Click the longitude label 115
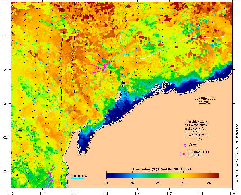This screenshot has height=195, width=241. [x=106, y=193]
